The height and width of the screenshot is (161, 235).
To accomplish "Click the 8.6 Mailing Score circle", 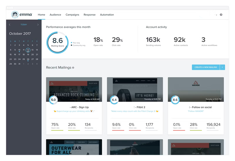I will pyautogui.click(x=57, y=42).
